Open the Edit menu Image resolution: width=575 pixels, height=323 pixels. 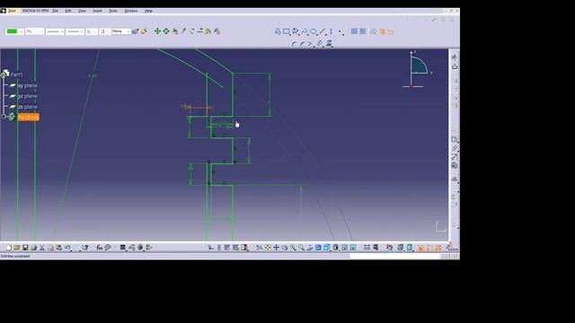(68, 11)
